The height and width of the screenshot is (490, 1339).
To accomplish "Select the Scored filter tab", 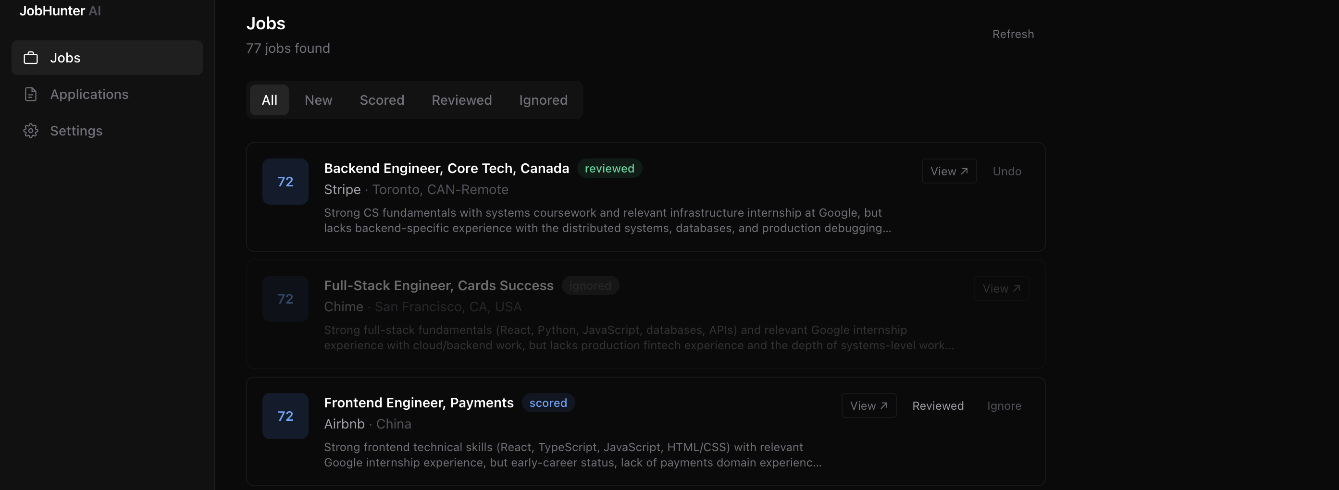I will (382, 100).
